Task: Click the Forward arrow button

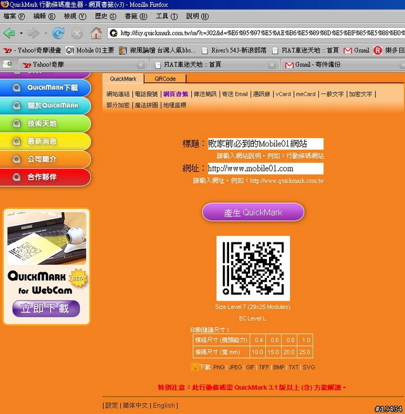Action: pos(34,34)
